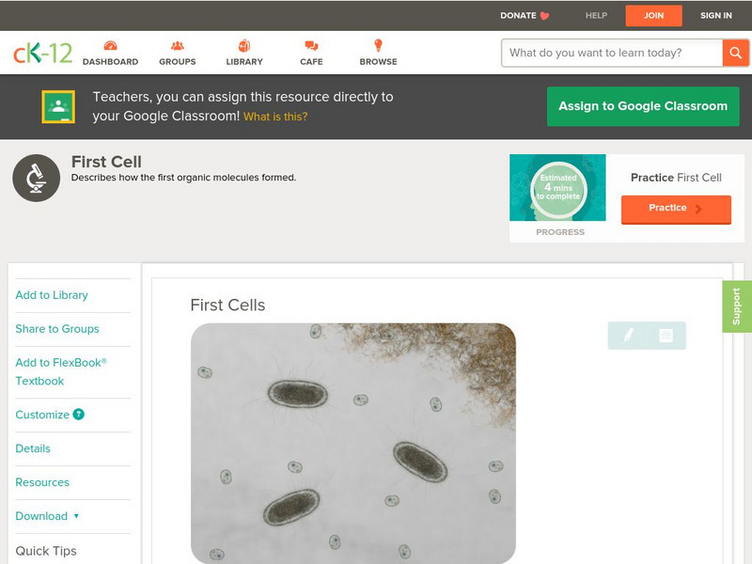Click the orange Join button

coord(653,16)
